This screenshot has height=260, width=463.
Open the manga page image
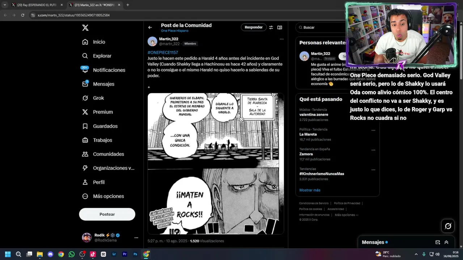[x=216, y=164]
